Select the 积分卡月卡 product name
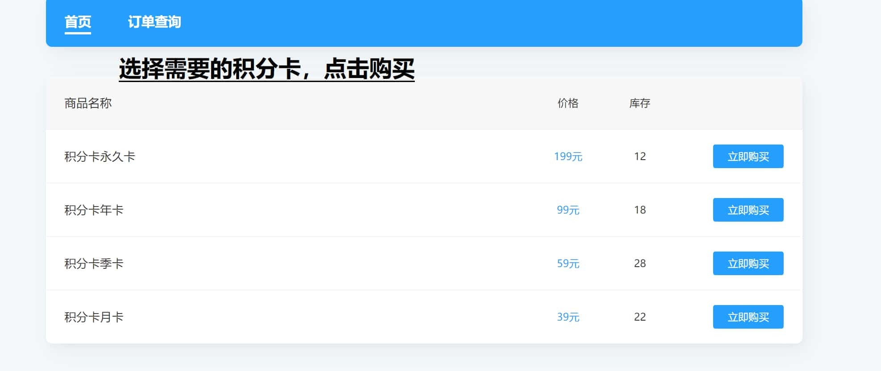 [94, 317]
